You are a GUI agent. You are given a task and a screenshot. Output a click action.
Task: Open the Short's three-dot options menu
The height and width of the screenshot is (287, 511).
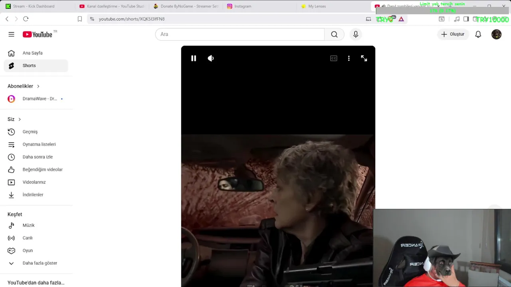349,58
